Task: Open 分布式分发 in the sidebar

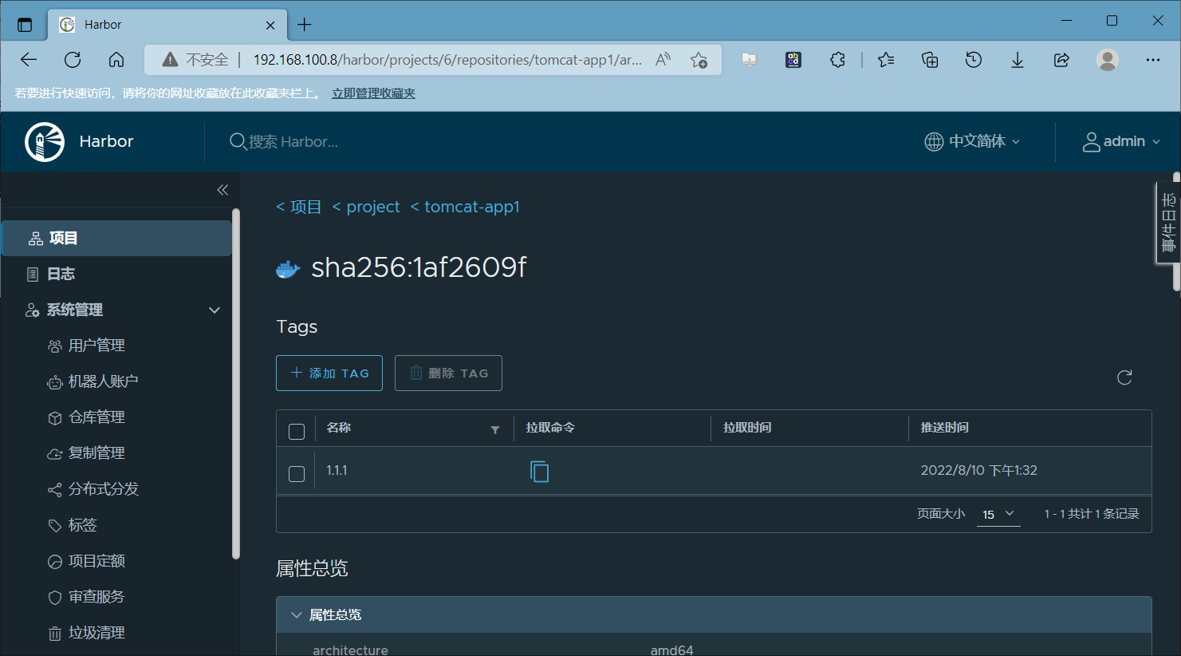Action: tap(104, 489)
